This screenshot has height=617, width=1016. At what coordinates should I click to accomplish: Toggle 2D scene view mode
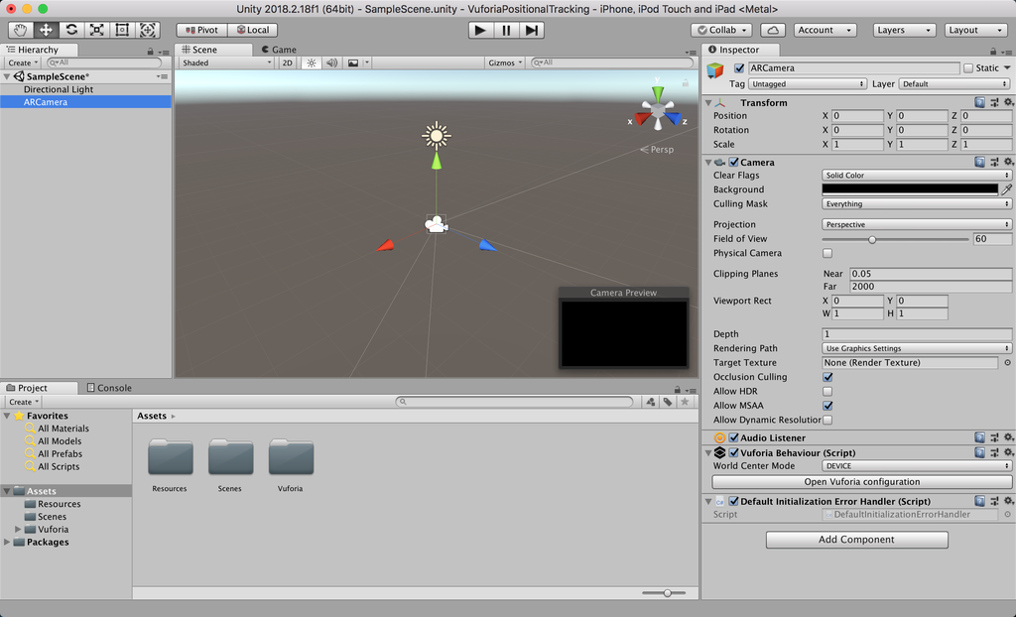(287, 62)
